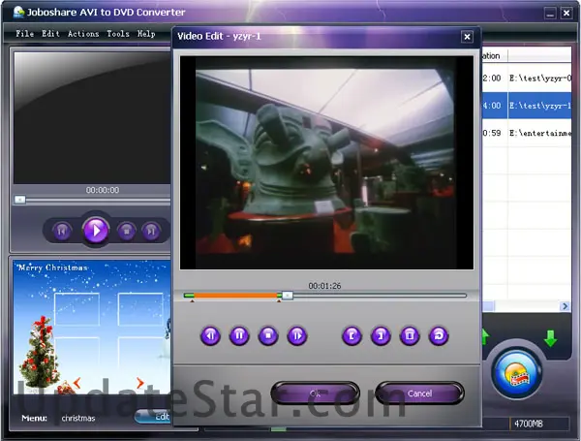This screenshot has width=581, height=441.
Task: Click the right red arrow on menu template
Action: point(139,382)
